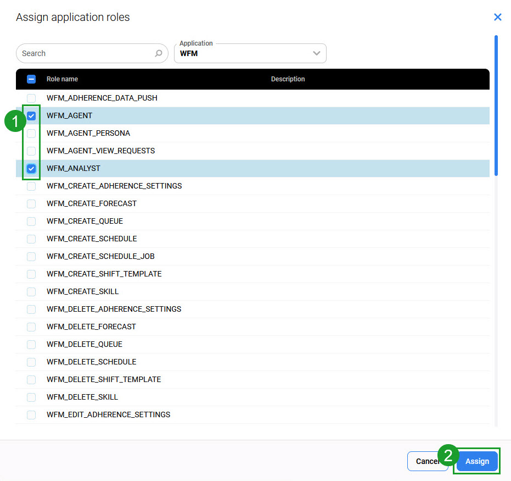Click the vertical scrollbar on the right
Screen dimensions: 511x481
tap(496, 104)
